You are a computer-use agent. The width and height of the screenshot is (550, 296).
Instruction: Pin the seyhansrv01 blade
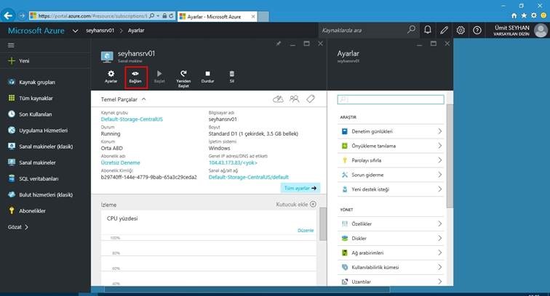coord(278,44)
